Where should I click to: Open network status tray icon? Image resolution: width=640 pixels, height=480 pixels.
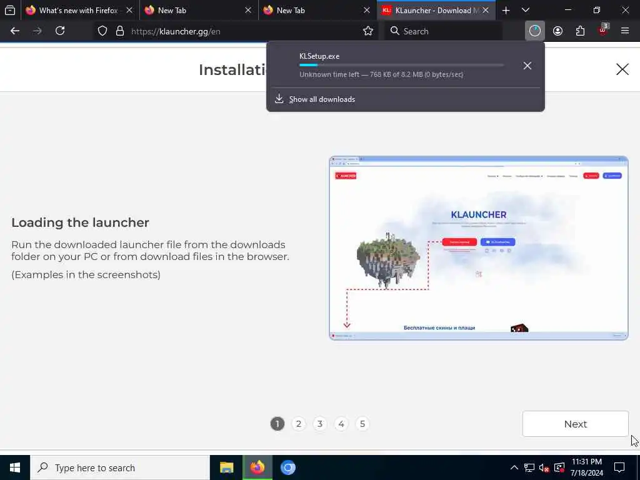pos(529,467)
